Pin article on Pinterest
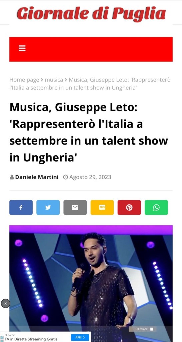 pos(129,207)
